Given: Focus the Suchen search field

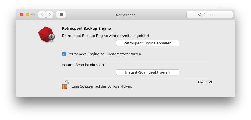Looking at the screenshot, I should coord(213,15).
